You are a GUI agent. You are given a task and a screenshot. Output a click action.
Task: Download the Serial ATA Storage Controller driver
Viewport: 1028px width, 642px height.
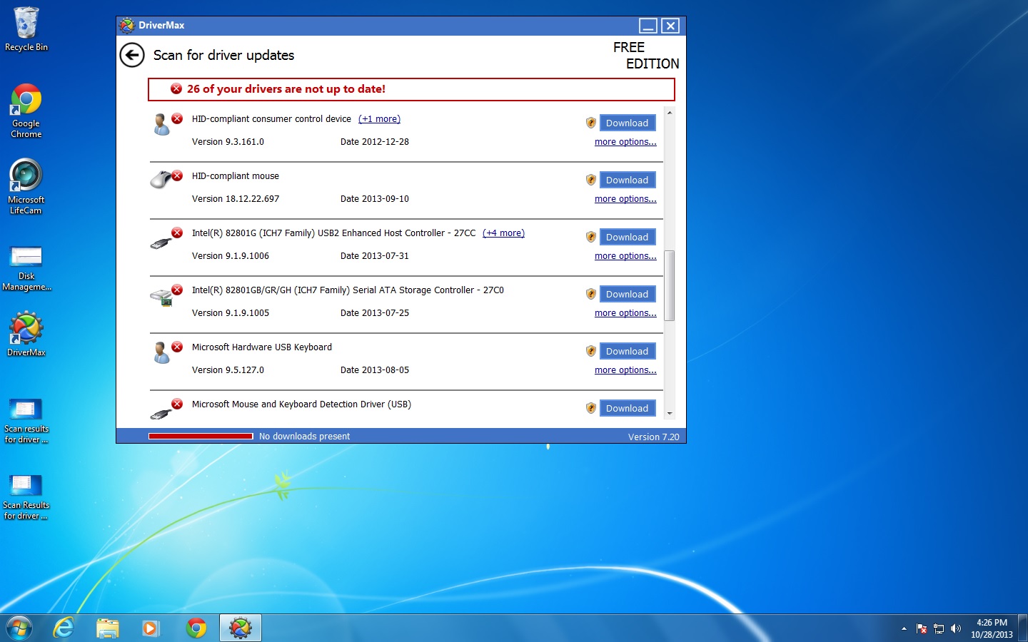point(628,294)
